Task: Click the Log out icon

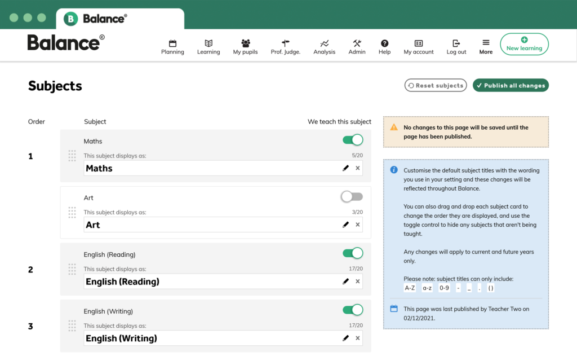Action: click(x=456, y=43)
